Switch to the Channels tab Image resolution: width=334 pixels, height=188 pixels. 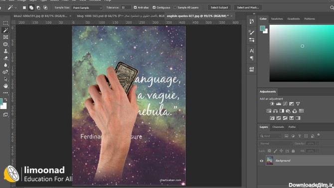[x=278, y=127]
